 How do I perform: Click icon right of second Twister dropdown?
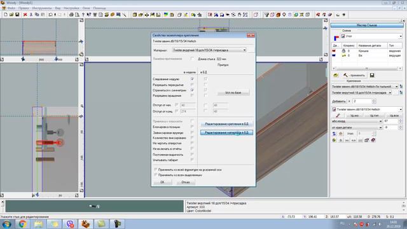click(401, 93)
